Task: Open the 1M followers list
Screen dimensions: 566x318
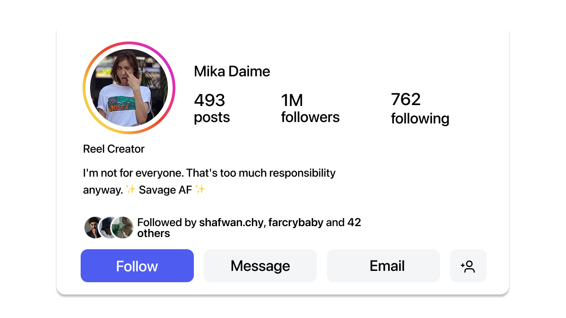Action: point(310,107)
